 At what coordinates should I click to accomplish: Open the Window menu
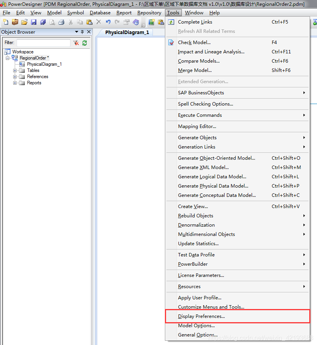click(x=194, y=13)
